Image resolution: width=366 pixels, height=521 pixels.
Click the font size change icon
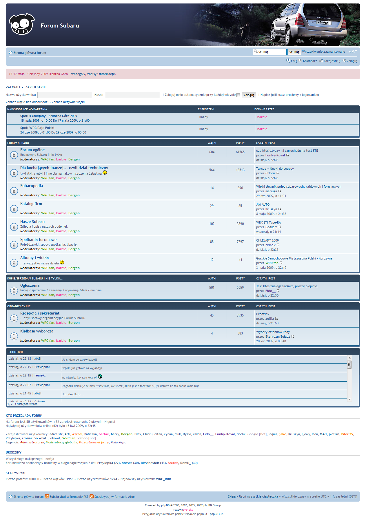pyautogui.click(x=353, y=52)
